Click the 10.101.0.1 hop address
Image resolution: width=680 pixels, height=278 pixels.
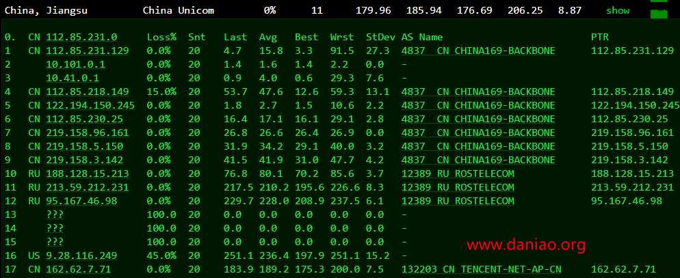(75, 64)
